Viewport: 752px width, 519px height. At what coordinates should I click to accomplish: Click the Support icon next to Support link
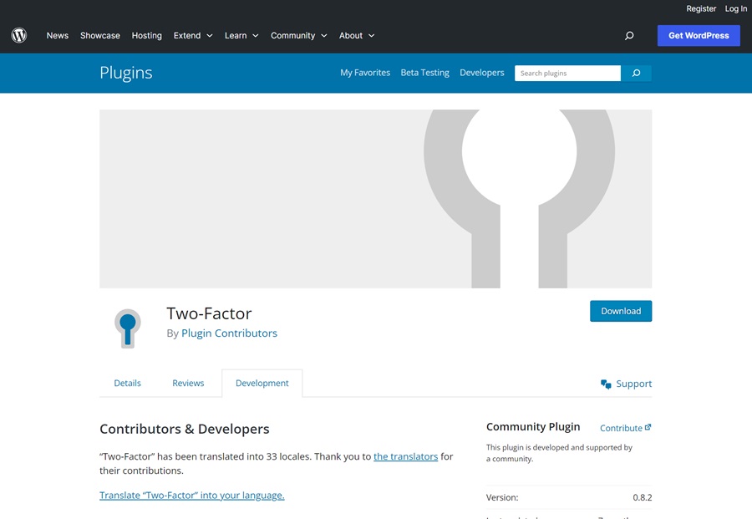pyautogui.click(x=605, y=384)
